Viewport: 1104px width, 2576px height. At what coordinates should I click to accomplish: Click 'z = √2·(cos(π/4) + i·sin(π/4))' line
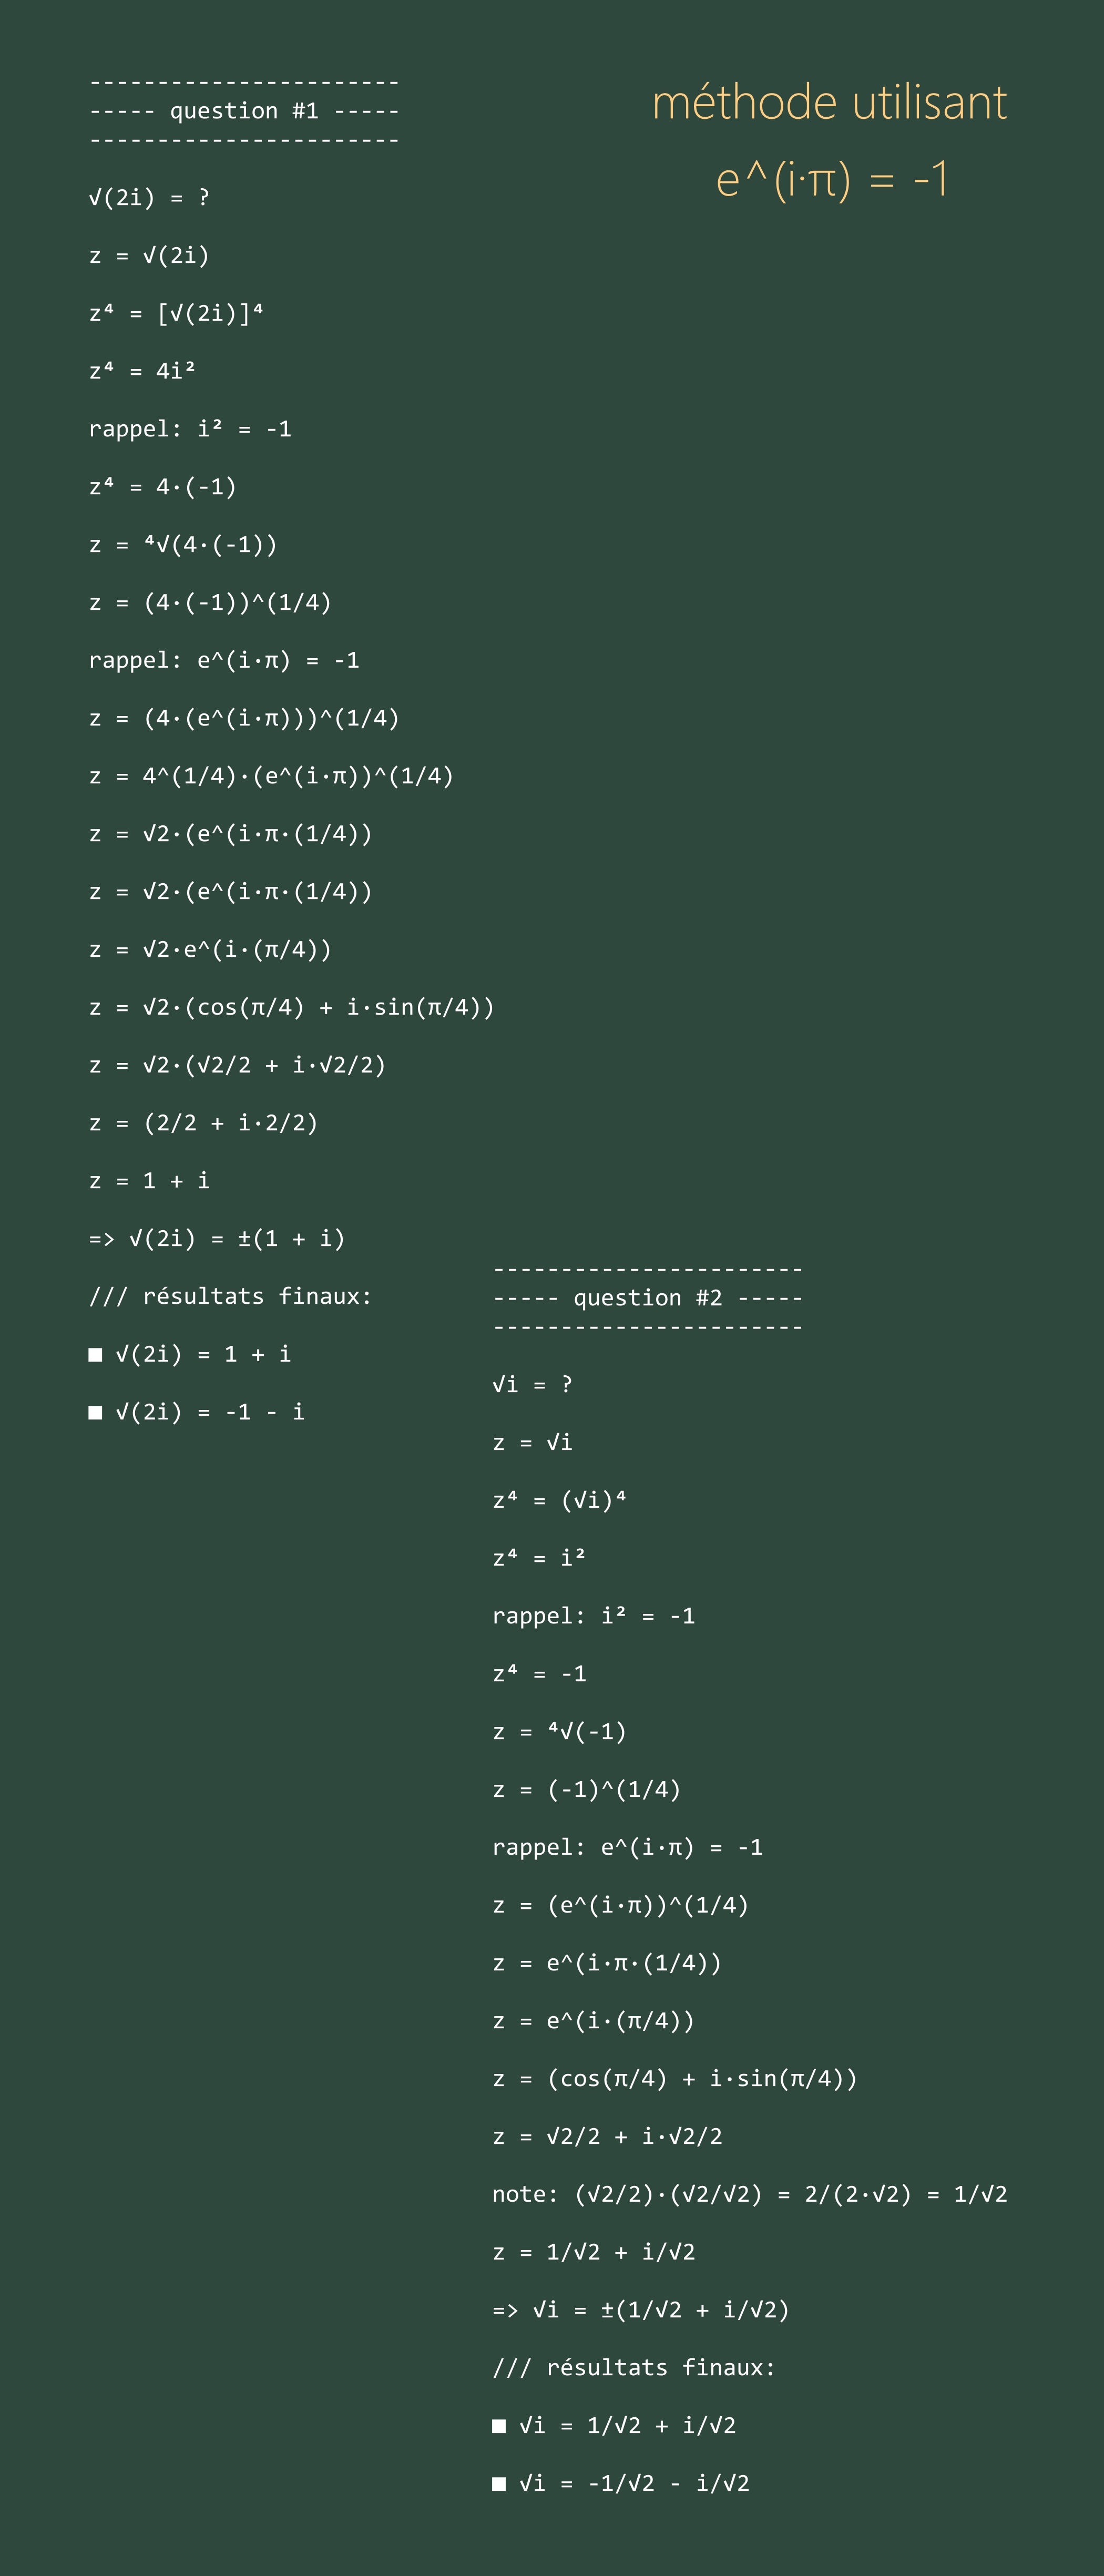point(292,1007)
